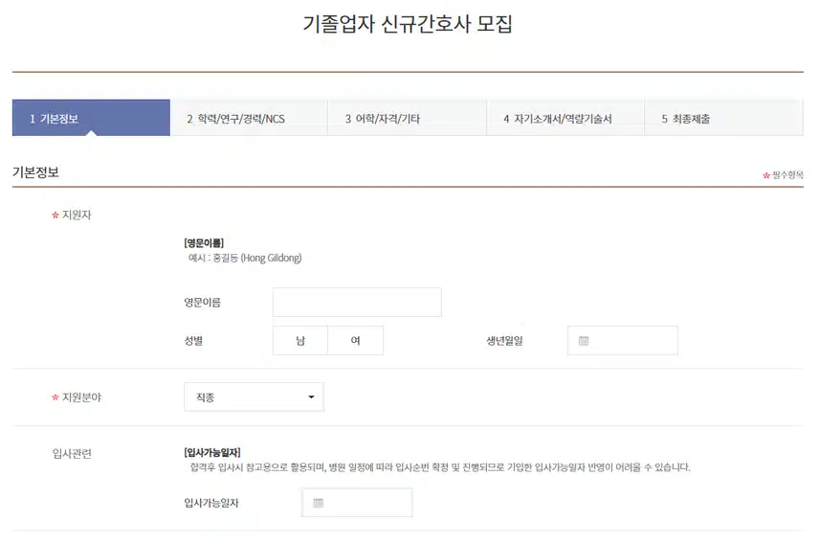Open calendar icon in 생년월일 field
Image resolution: width=819 pixels, height=544 pixels.
pos(584,341)
